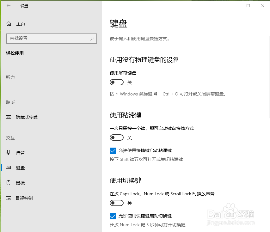Screen dimensions: 270x232
Task: Select the 语音 navigation entry
Action: (20, 152)
